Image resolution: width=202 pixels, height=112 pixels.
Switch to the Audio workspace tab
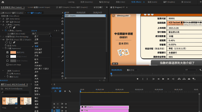[x=152, y=2]
